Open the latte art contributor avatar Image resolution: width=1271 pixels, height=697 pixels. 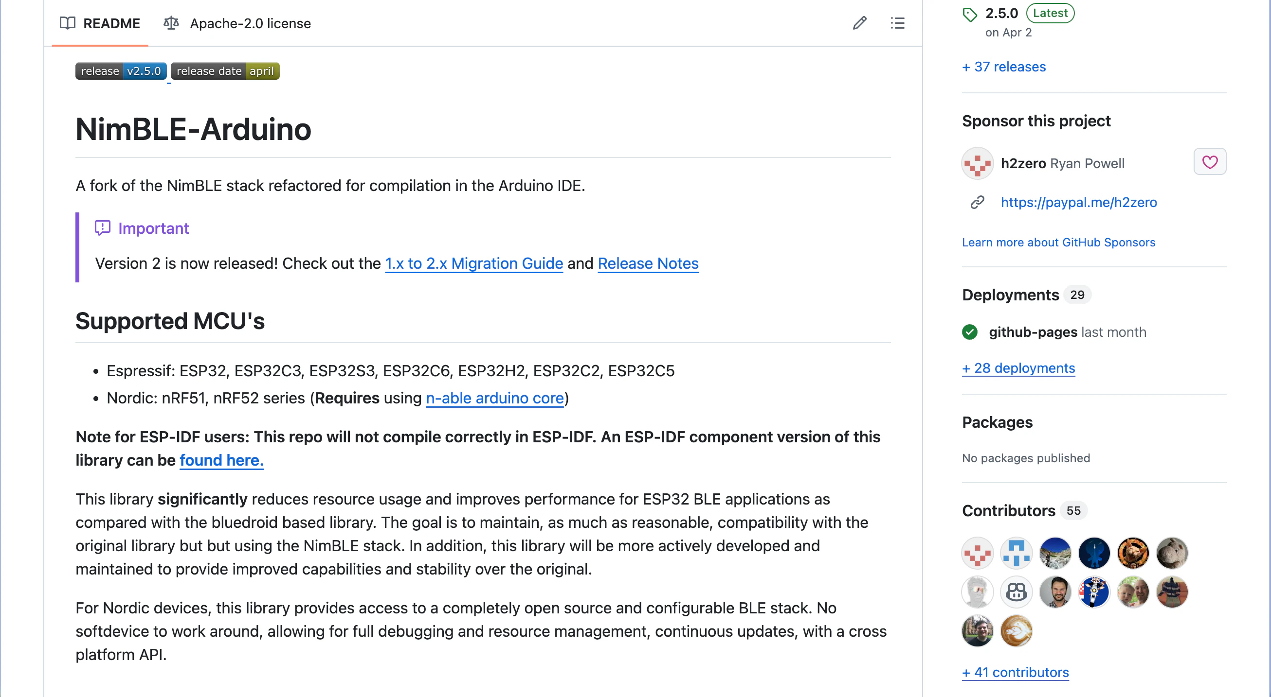coord(1016,630)
